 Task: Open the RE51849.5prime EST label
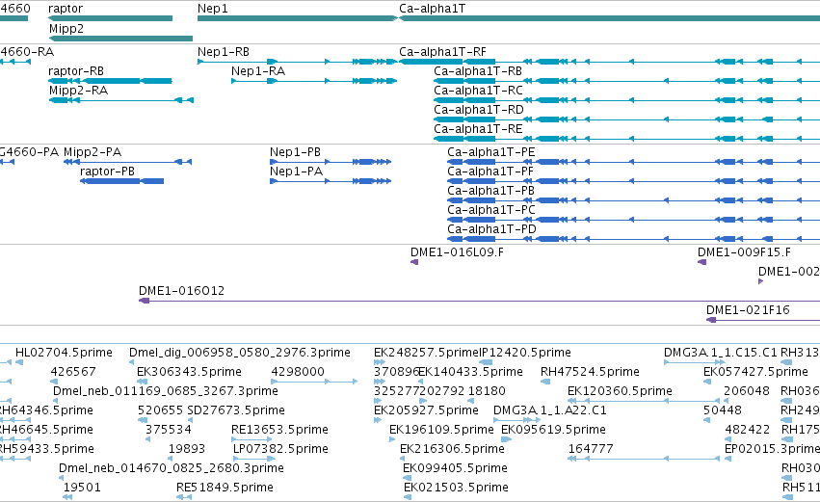(225, 488)
